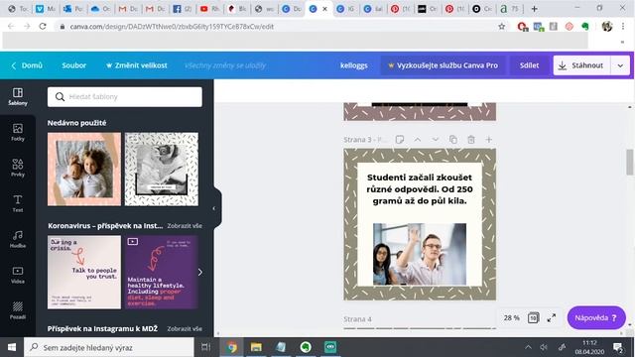Switch to the Facebook browser tab
Viewport: 635px width, 357px height.
point(182,9)
